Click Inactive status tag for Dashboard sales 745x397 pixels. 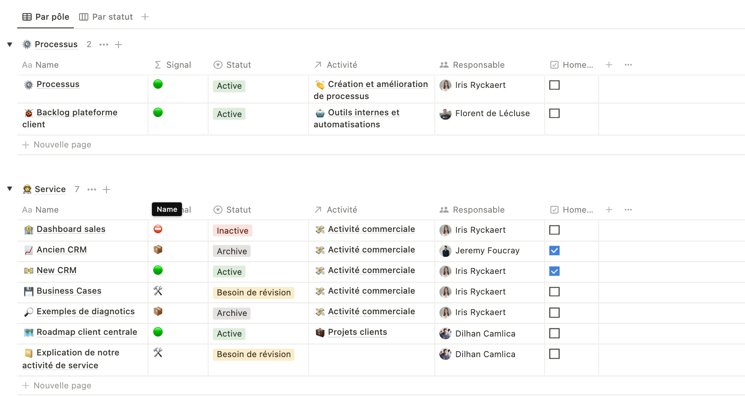pos(232,231)
